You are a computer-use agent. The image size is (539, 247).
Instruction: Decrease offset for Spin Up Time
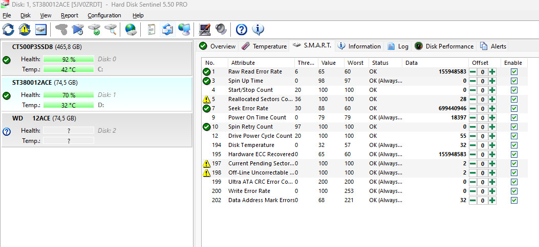coord(473,81)
